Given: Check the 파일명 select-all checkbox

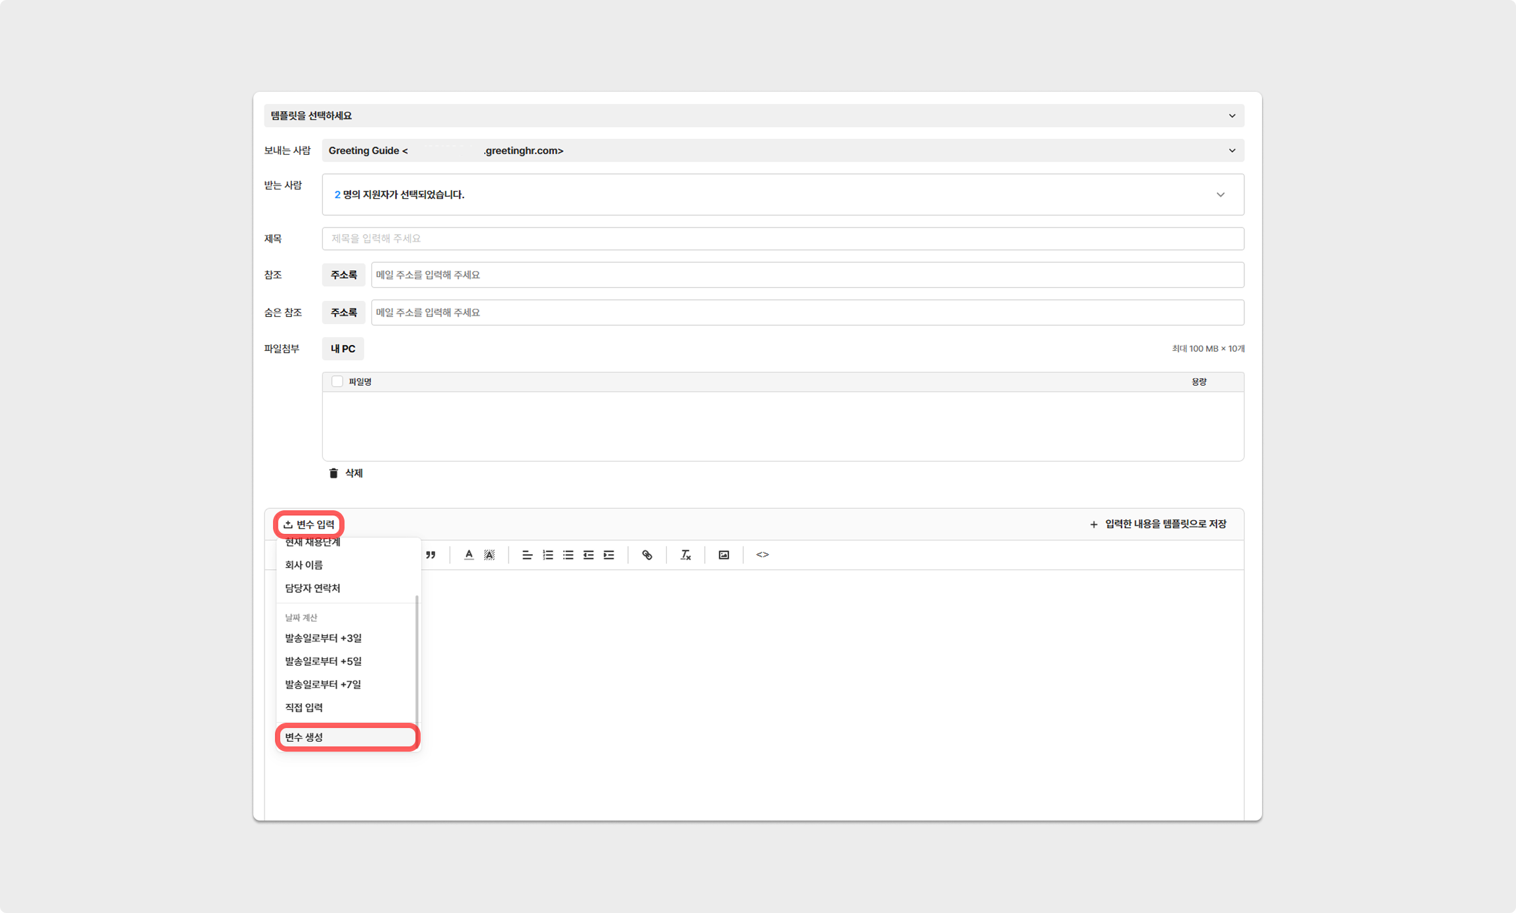Looking at the screenshot, I should point(337,382).
